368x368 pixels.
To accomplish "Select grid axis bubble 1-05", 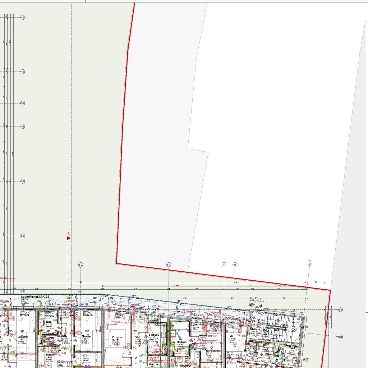I will point(23,181).
